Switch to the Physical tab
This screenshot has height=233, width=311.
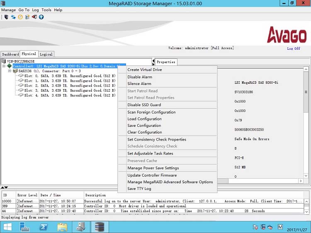pos(29,54)
